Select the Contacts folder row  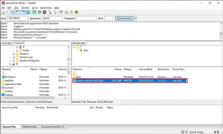34,88
